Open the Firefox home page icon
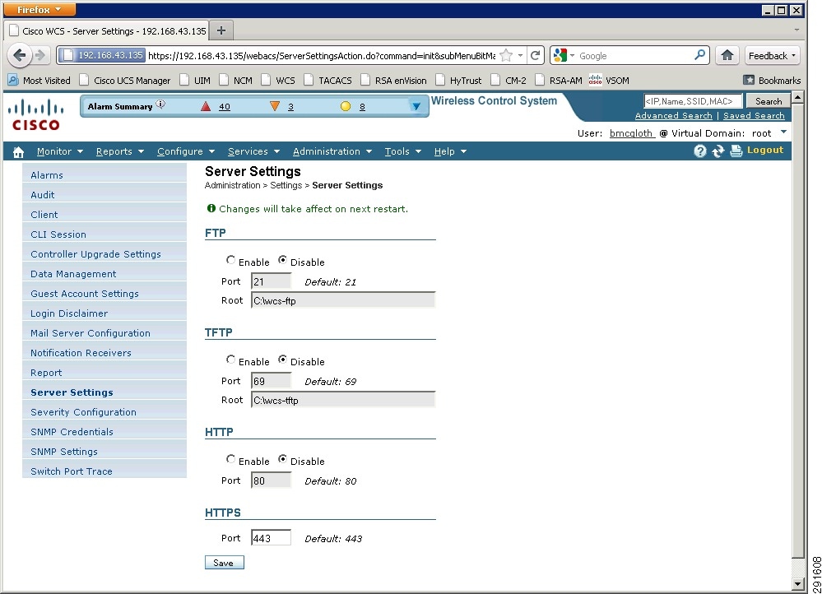822x594 pixels. 727,55
